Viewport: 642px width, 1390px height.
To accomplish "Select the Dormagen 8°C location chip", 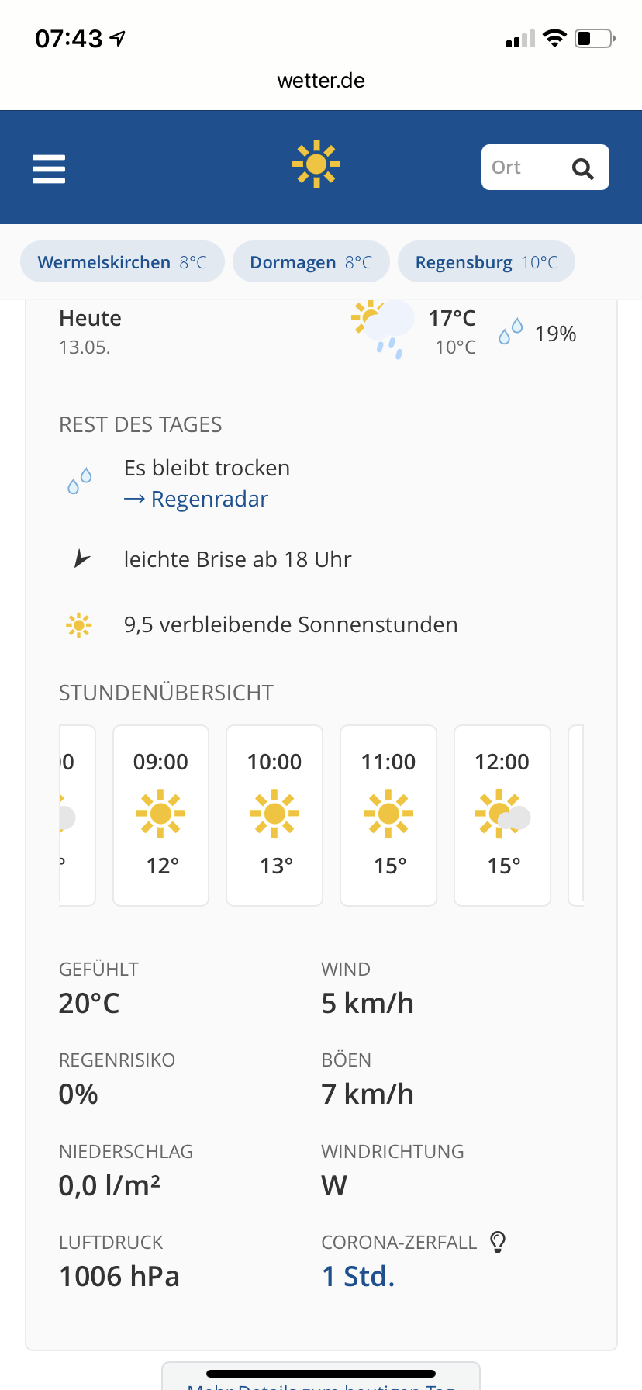I will pyautogui.click(x=311, y=262).
